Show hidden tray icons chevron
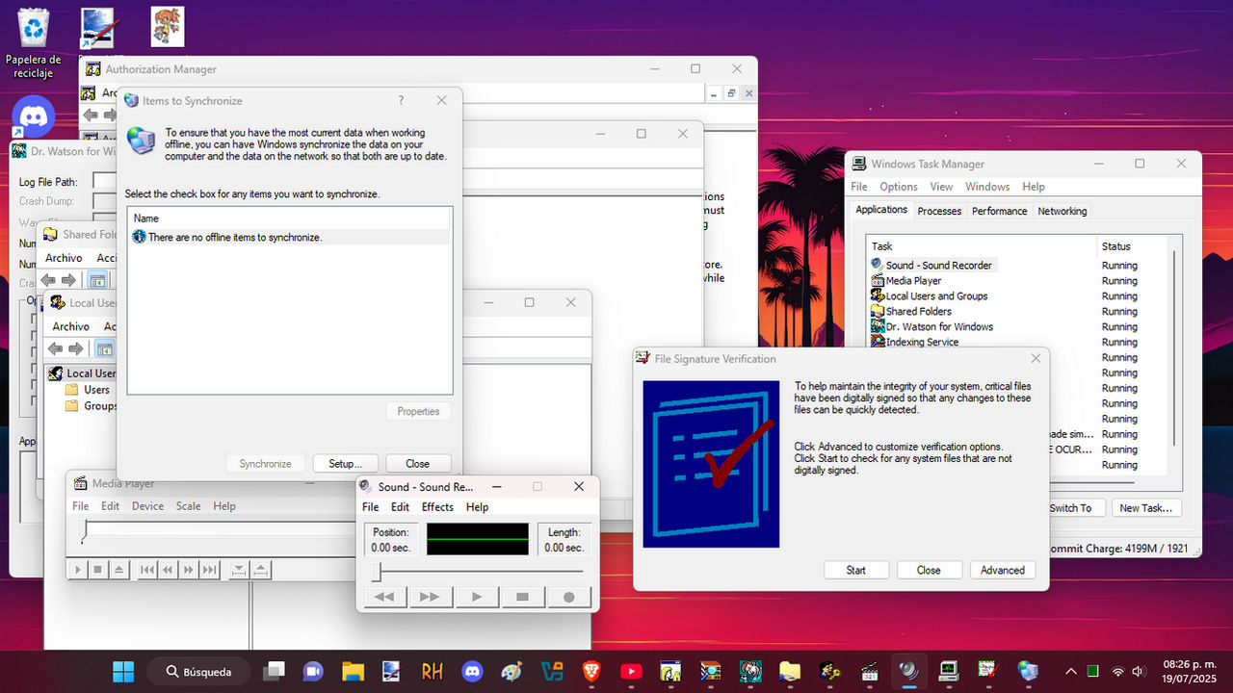This screenshot has width=1233, height=693. [x=1070, y=671]
